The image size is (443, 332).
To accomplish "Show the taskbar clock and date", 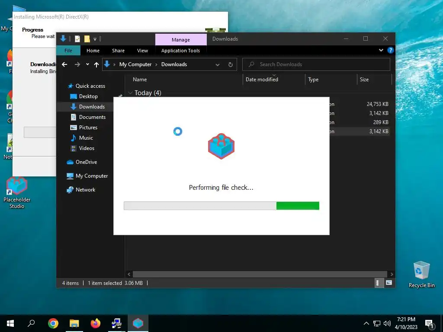I will tap(406, 323).
